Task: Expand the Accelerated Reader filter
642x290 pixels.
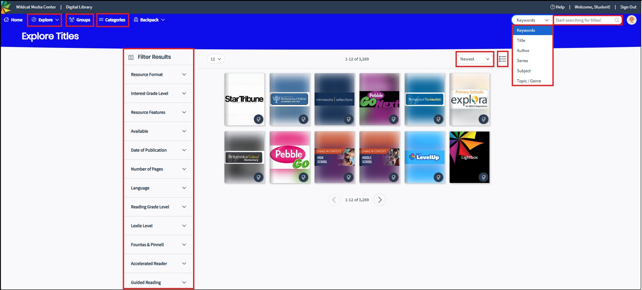Action: pyautogui.click(x=158, y=263)
